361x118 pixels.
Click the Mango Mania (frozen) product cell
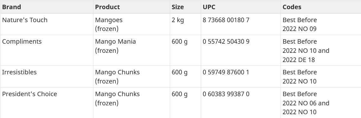tap(131, 50)
